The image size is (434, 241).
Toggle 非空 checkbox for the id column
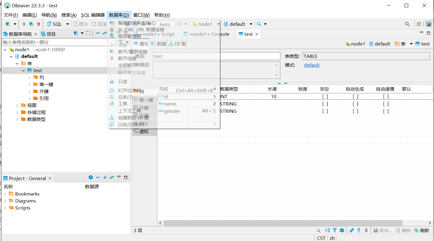325,97
